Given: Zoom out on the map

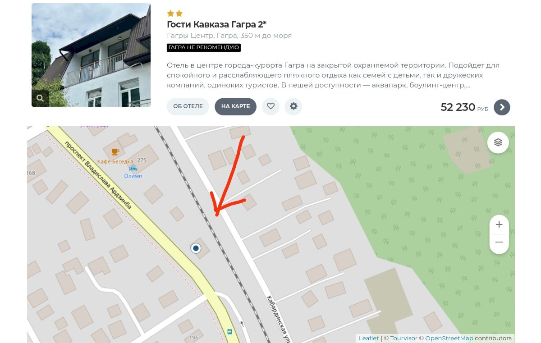Looking at the screenshot, I should coord(499,243).
